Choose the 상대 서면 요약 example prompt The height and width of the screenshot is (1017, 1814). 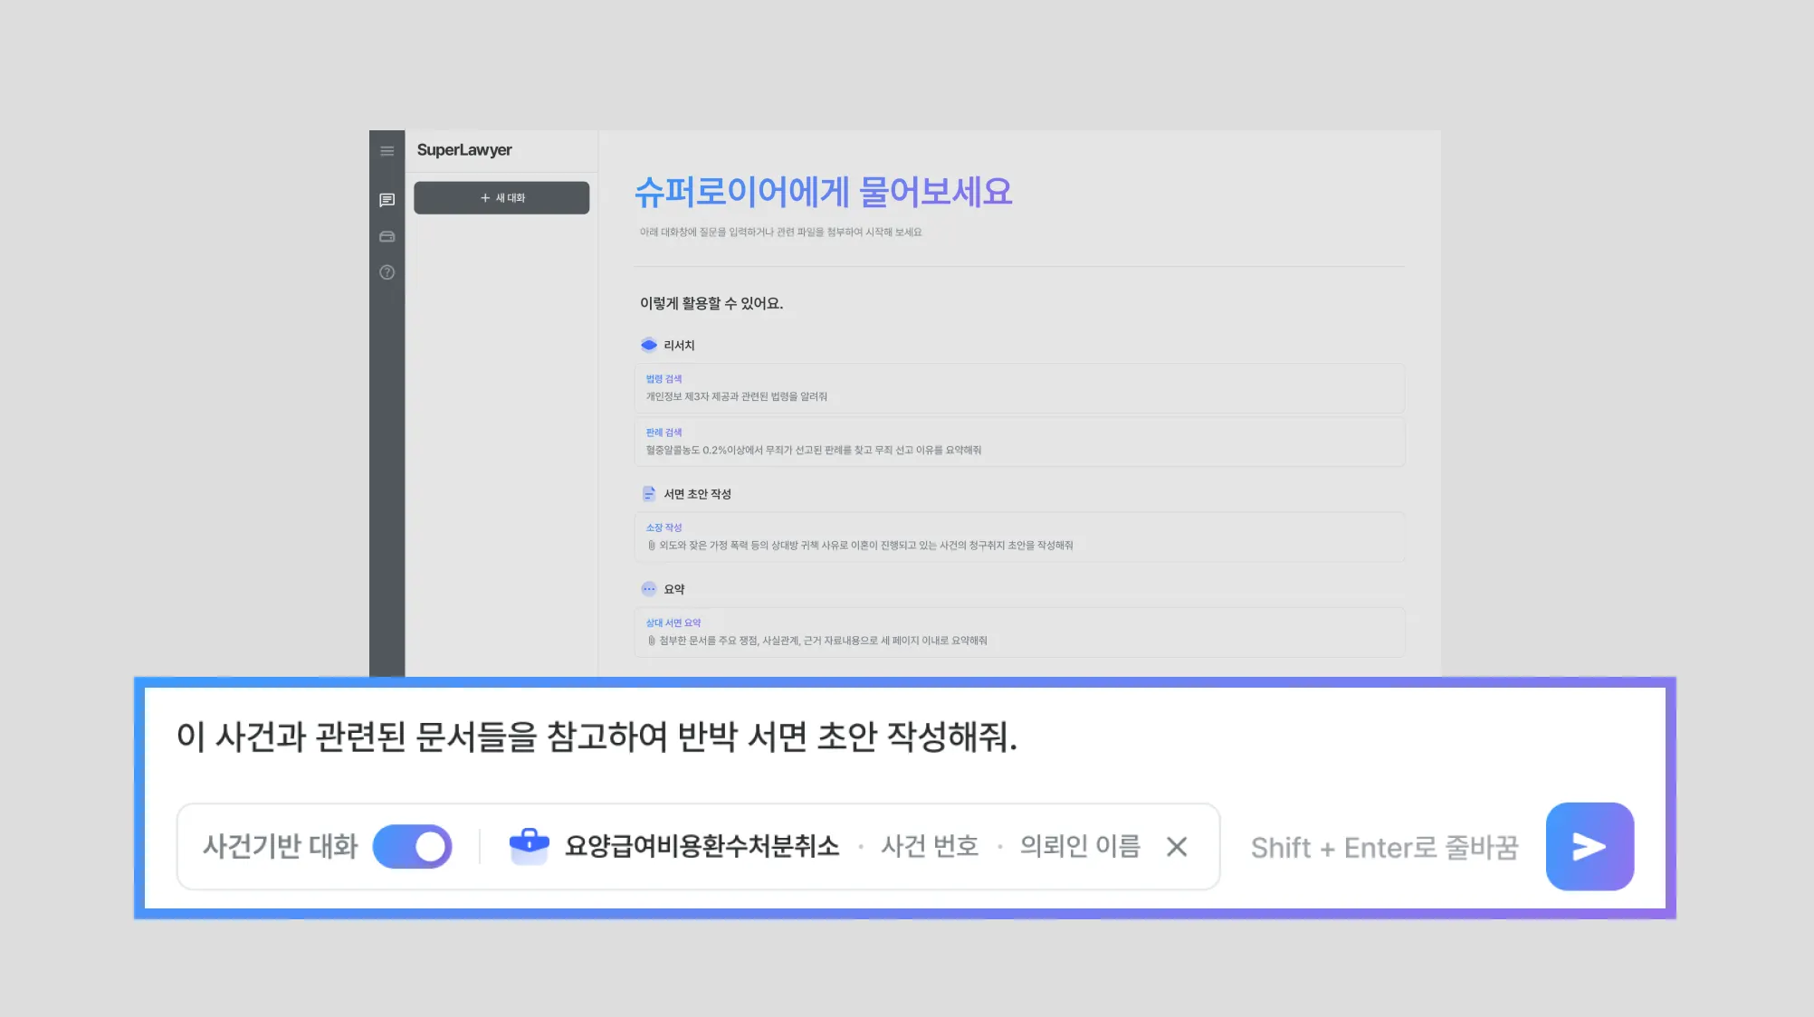click(x=1019, y=632)
